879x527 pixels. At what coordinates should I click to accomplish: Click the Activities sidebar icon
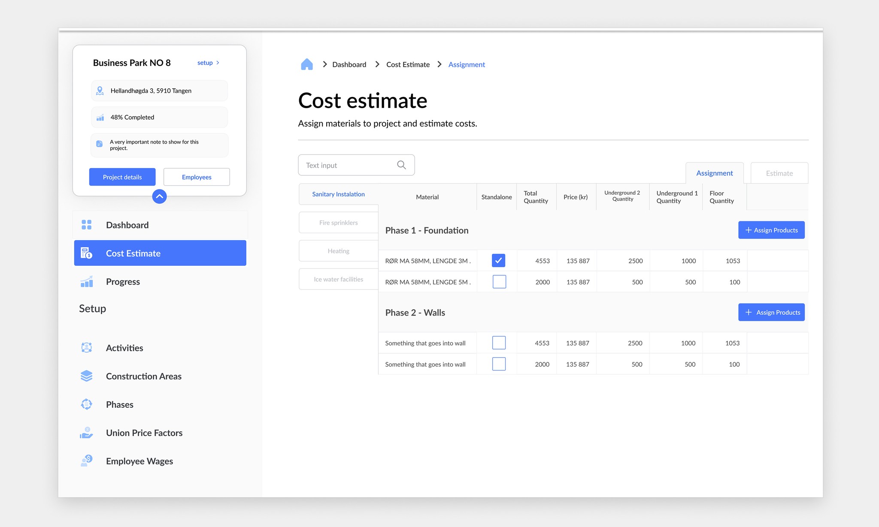tap(86, 348)
